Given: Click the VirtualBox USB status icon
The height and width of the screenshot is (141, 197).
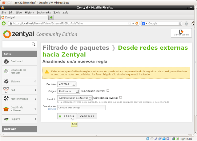Looking at the screenshot, I should click(156, 139).
